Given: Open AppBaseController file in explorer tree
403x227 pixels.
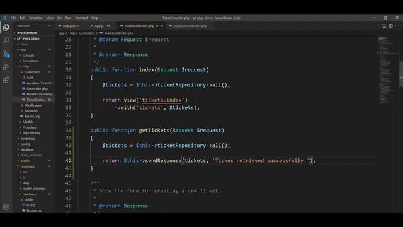Looking at the screenshot, I should [x=39, y=83].
